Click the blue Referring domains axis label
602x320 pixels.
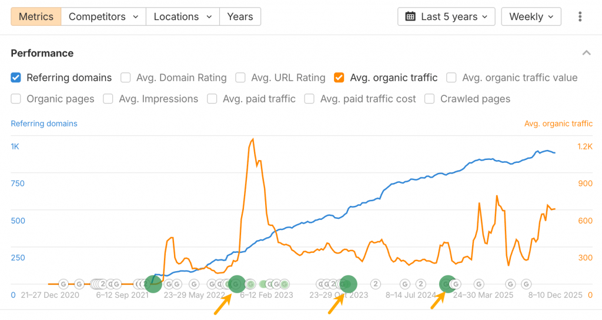tap(44, 124)
